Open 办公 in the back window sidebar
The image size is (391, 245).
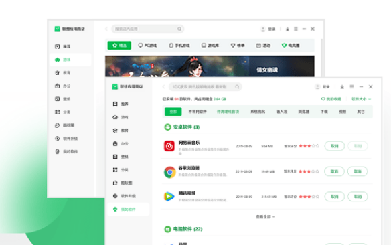tap(62, 86)
